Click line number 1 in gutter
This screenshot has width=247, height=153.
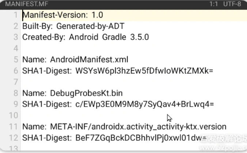(x=16, y=15)
